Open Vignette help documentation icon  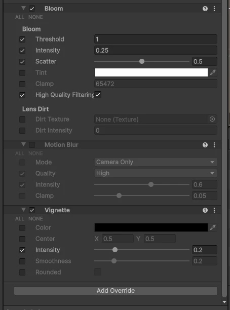(205, 210)
